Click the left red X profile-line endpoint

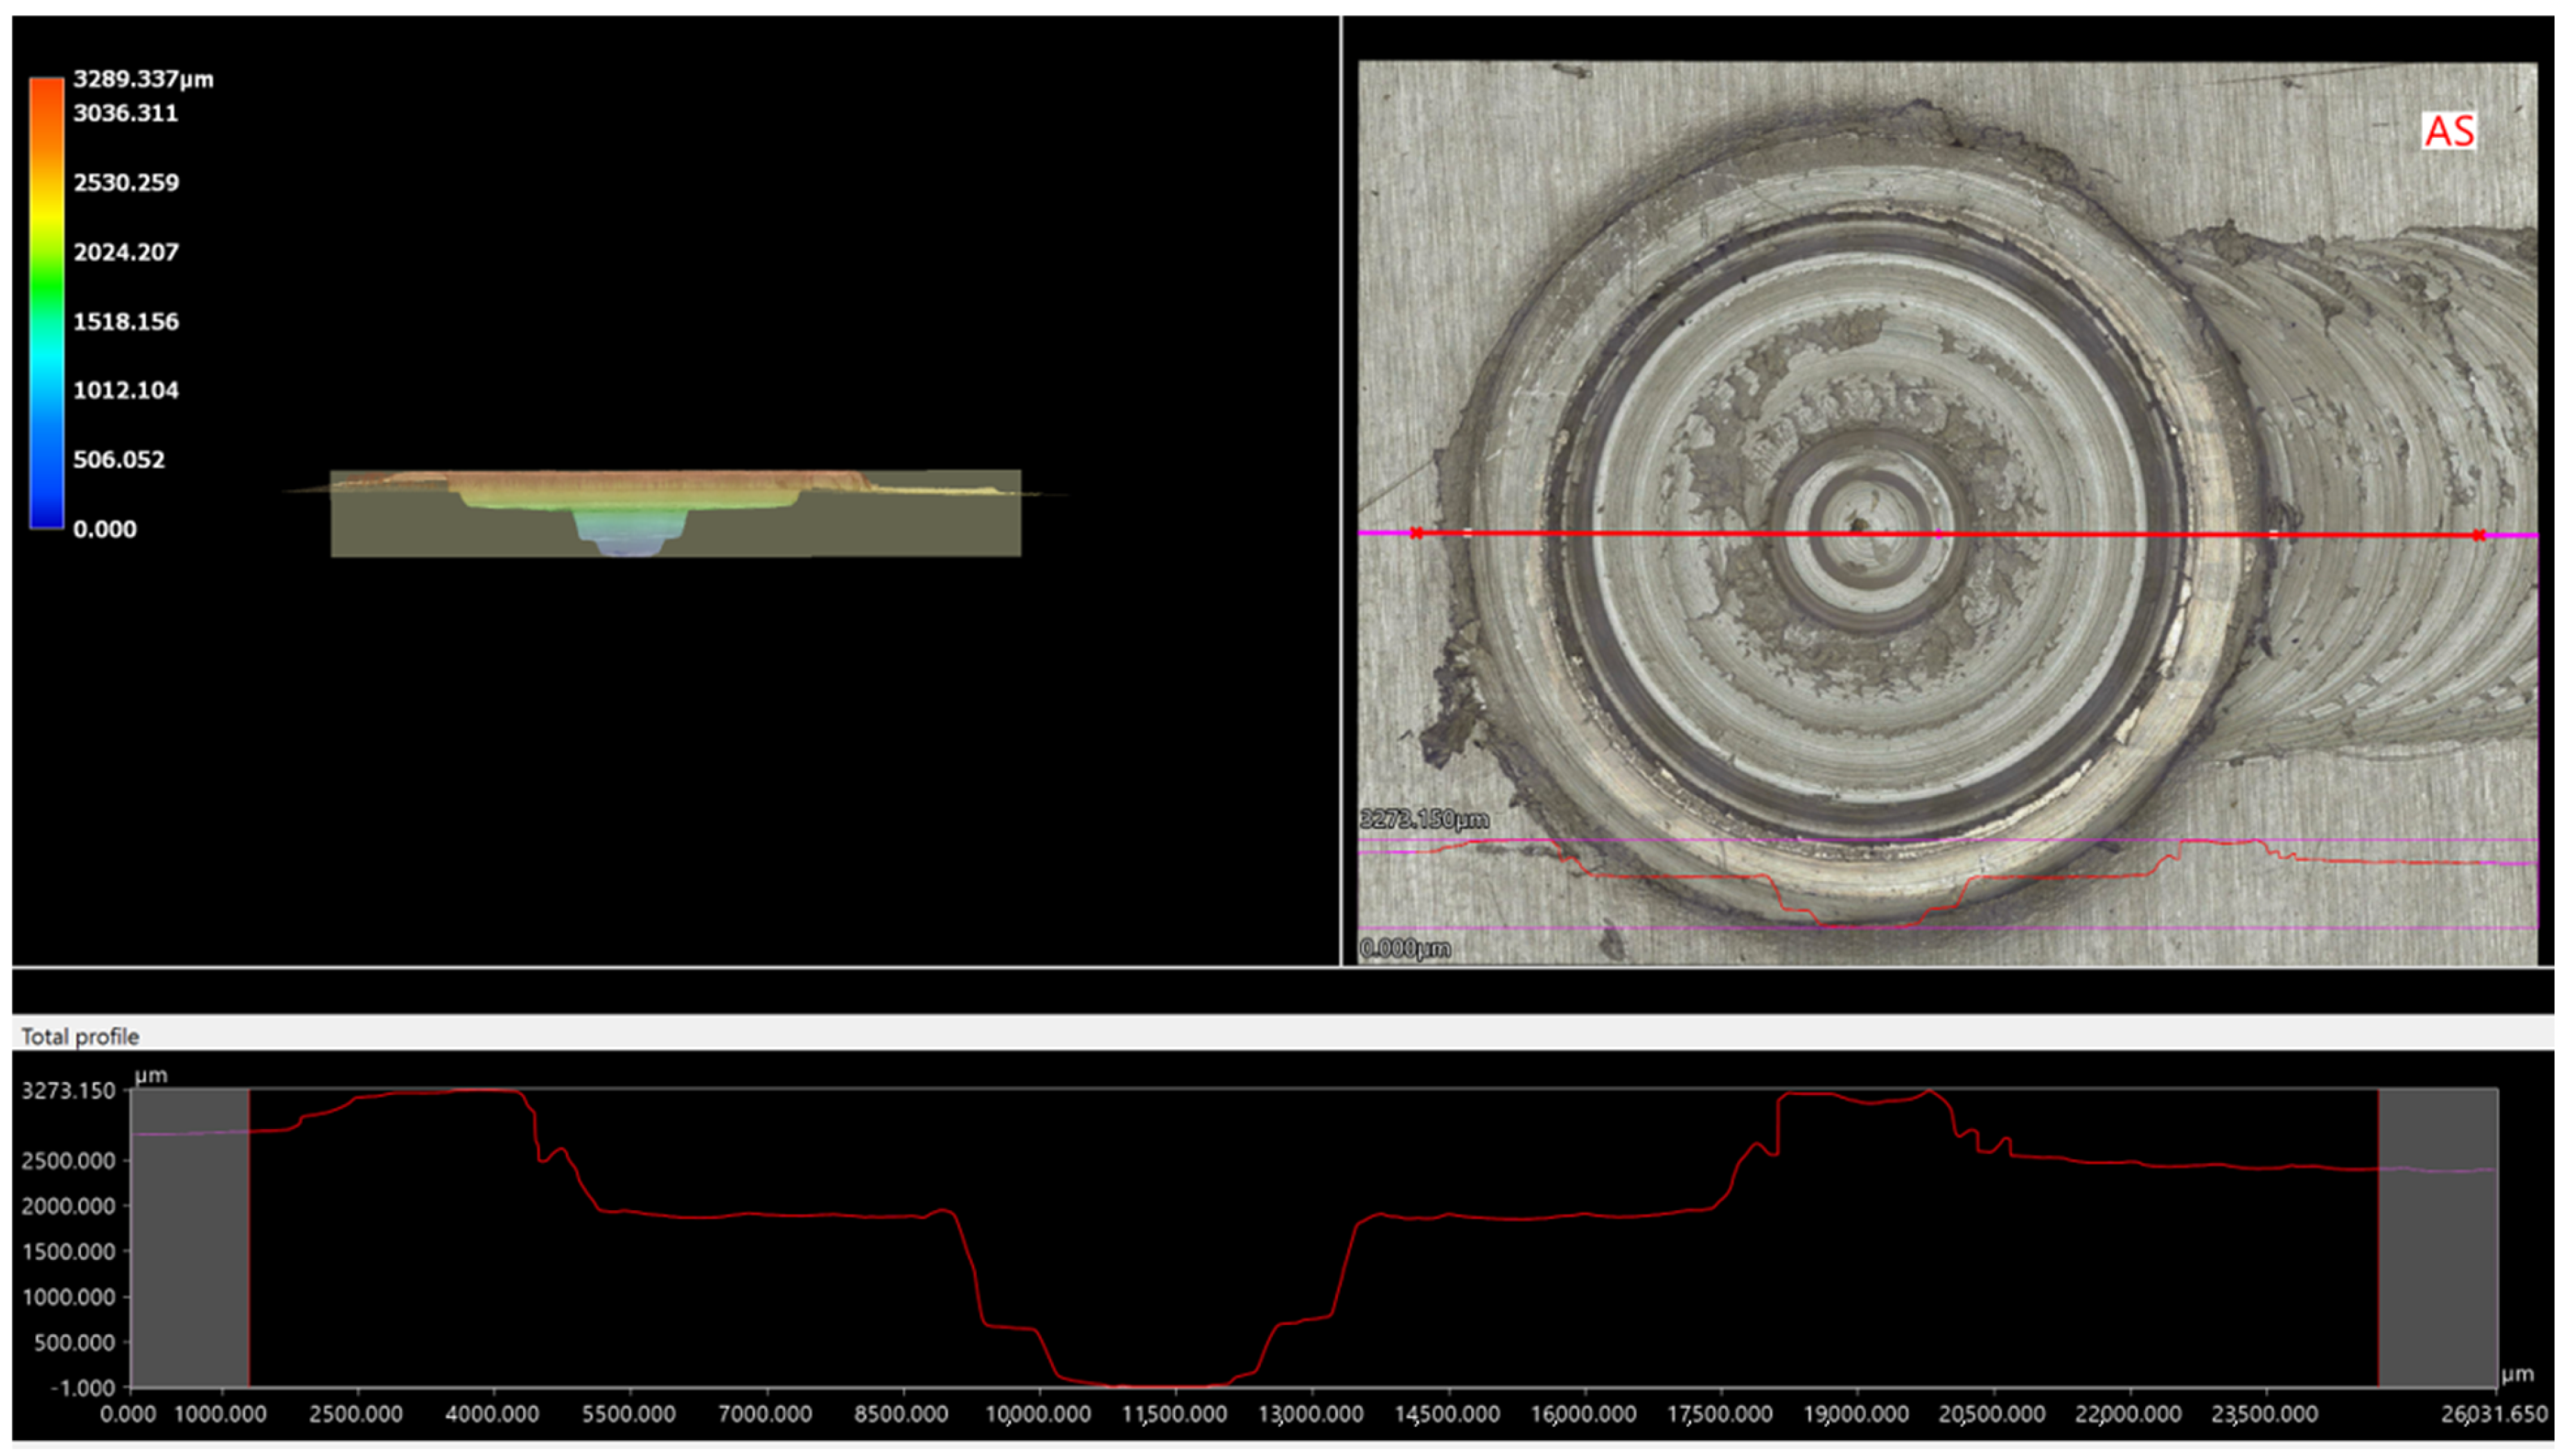click(x=1416, y=533)
